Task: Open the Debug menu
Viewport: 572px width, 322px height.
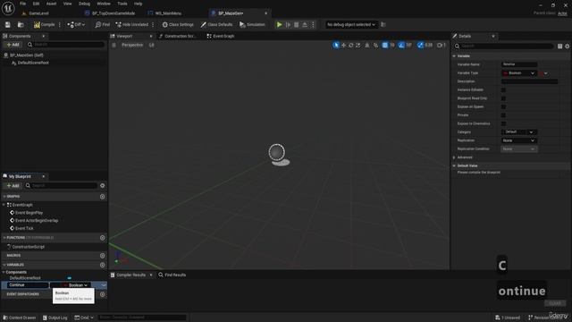Action: coord(84,4)
